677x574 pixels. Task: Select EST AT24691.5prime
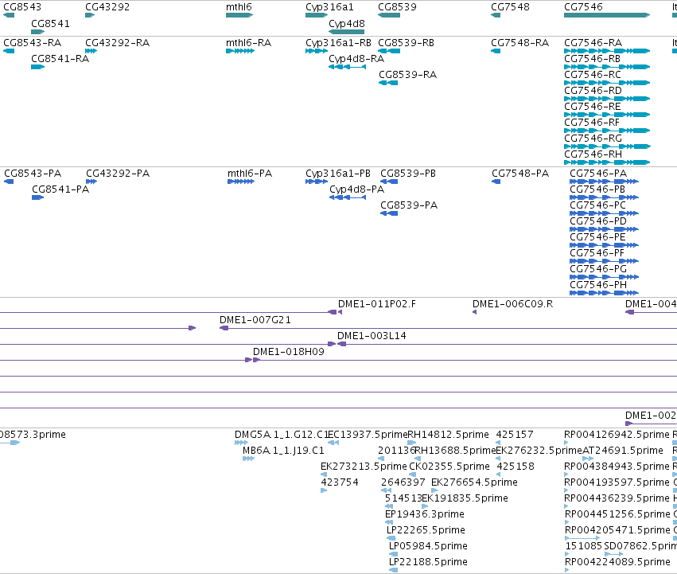point(623,451)
